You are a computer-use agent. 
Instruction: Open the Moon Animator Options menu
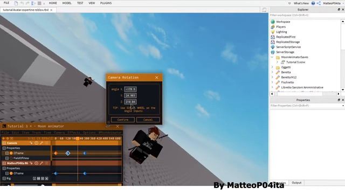(89, 133)
